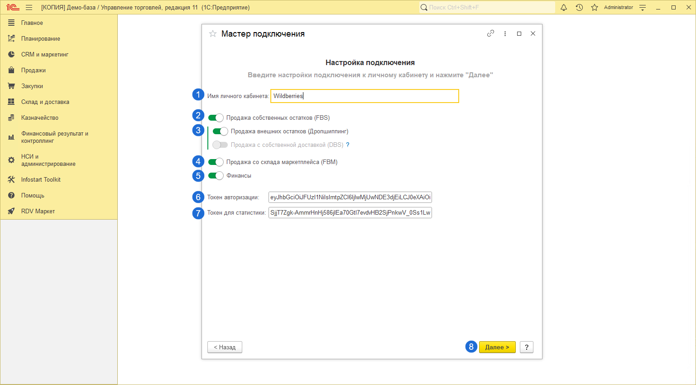Click the Финансовый результат bar chart icon

(11, 137)
